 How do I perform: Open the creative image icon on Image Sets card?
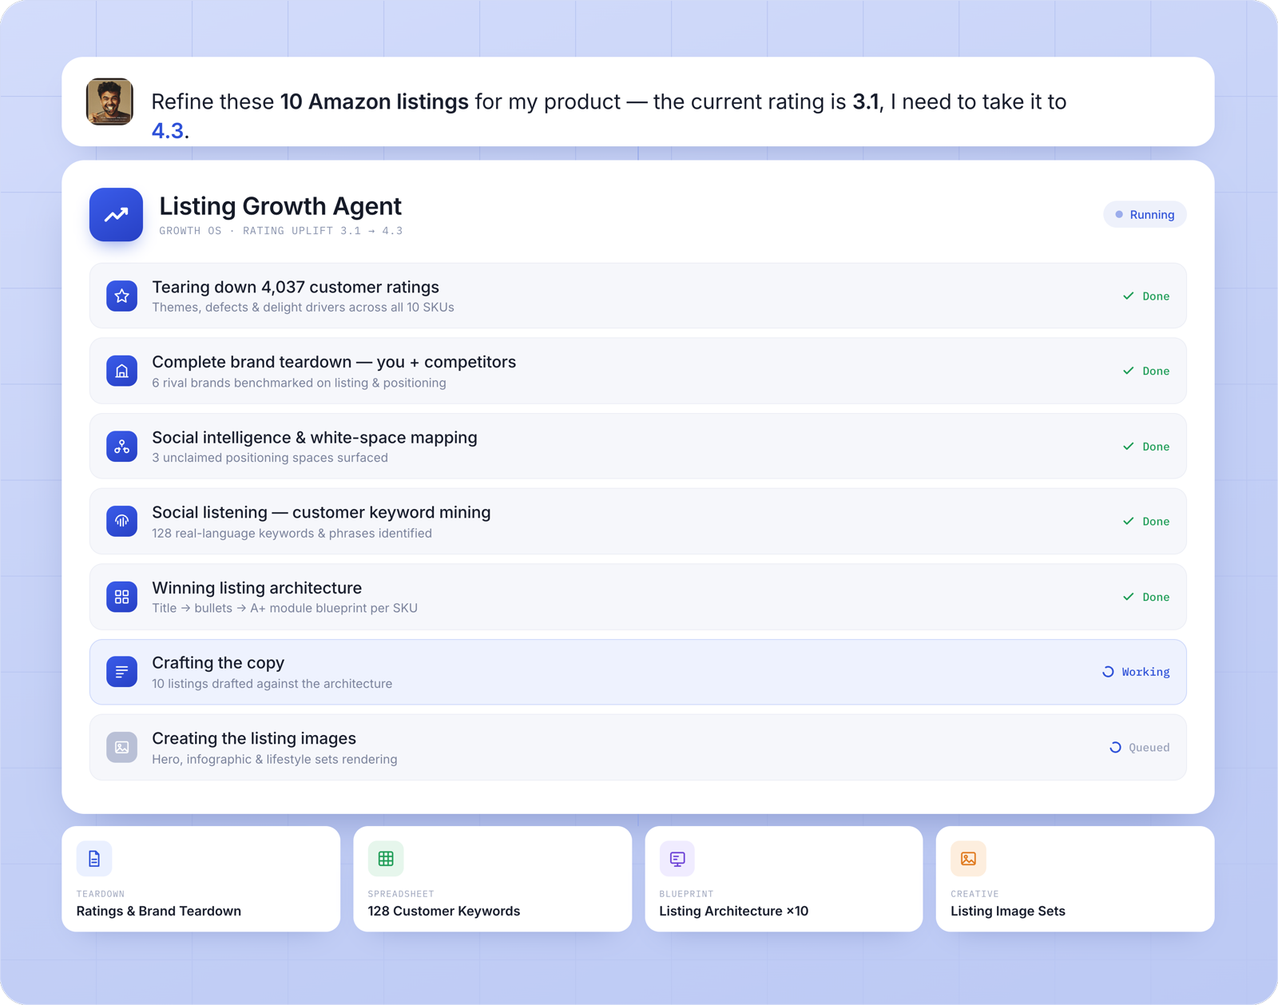(968, 859)
